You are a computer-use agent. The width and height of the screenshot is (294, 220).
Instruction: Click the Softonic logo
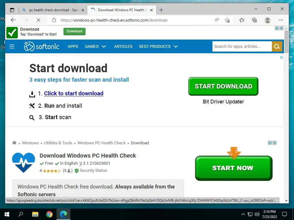point(42,46)
